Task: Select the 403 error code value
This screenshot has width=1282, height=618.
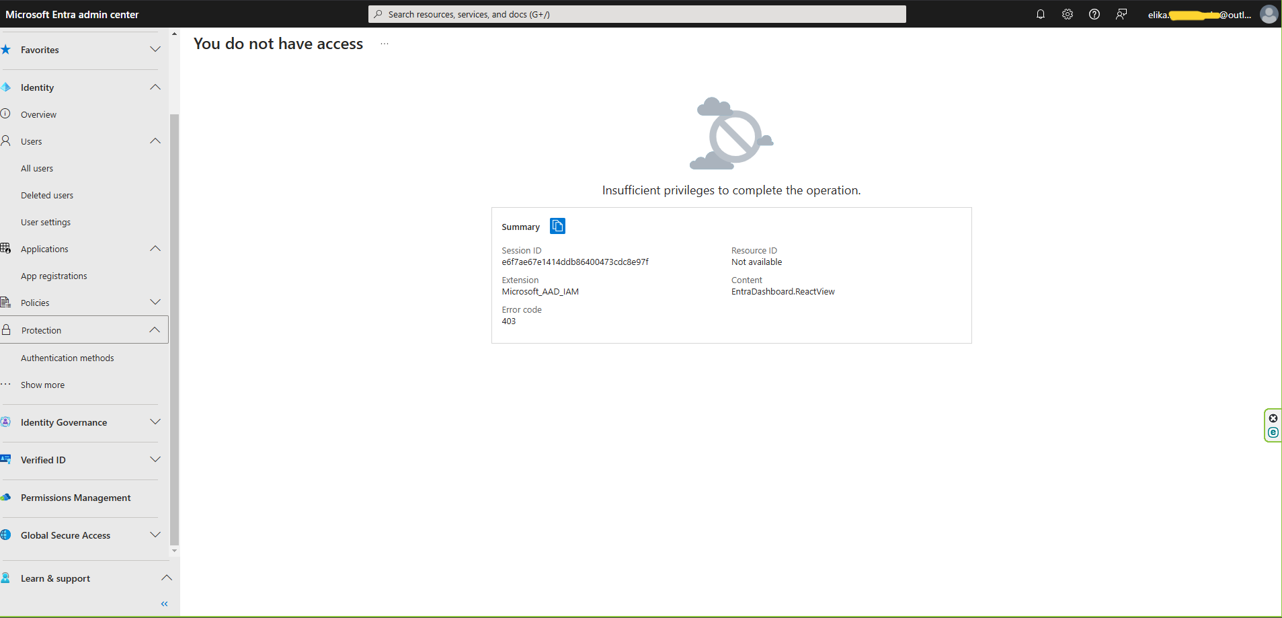Action: [x=509, y=321]
